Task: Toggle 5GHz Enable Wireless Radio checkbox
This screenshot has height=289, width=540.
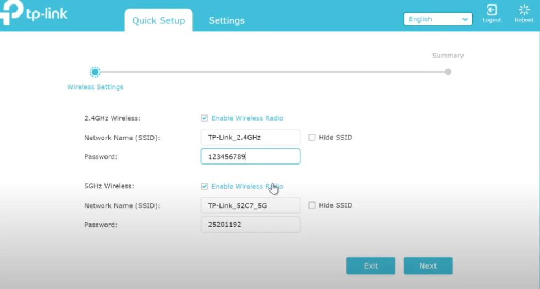Action: (205, 187)
